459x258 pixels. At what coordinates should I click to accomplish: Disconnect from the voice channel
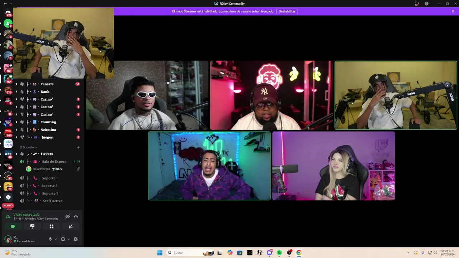[x=76, y=216]
